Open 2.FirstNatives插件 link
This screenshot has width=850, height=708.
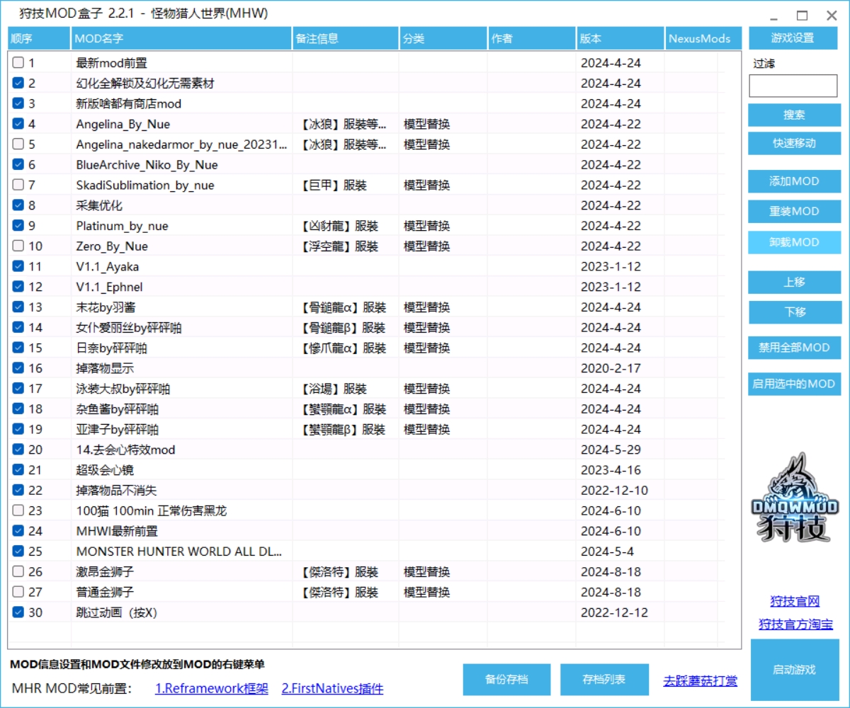[x=332, y=688]
